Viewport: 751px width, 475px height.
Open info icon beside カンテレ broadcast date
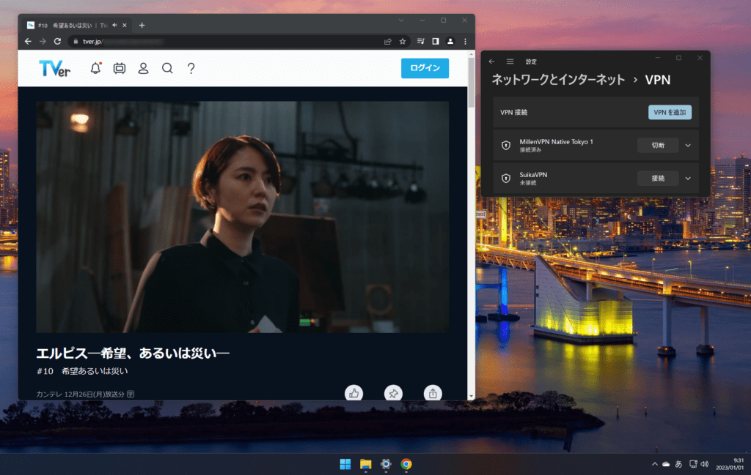click(131, 394)
